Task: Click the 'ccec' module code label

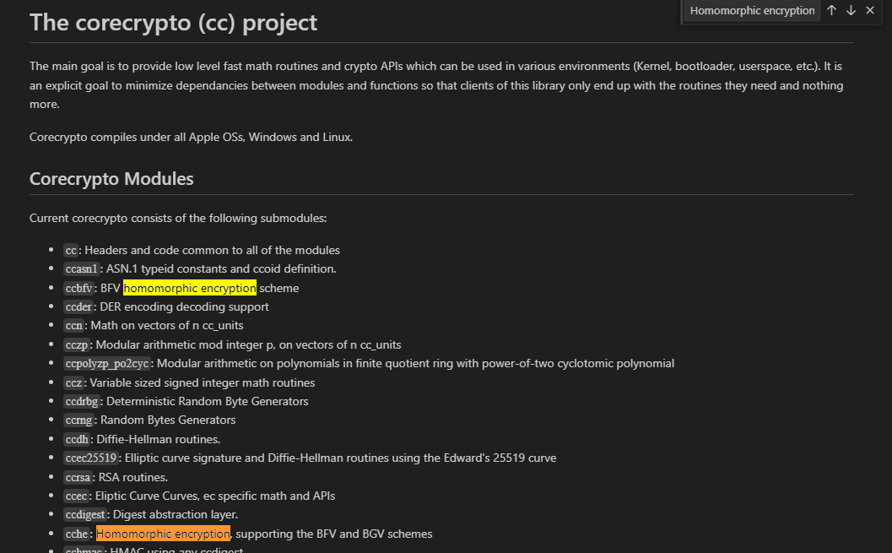Action: tap(76, 496)
